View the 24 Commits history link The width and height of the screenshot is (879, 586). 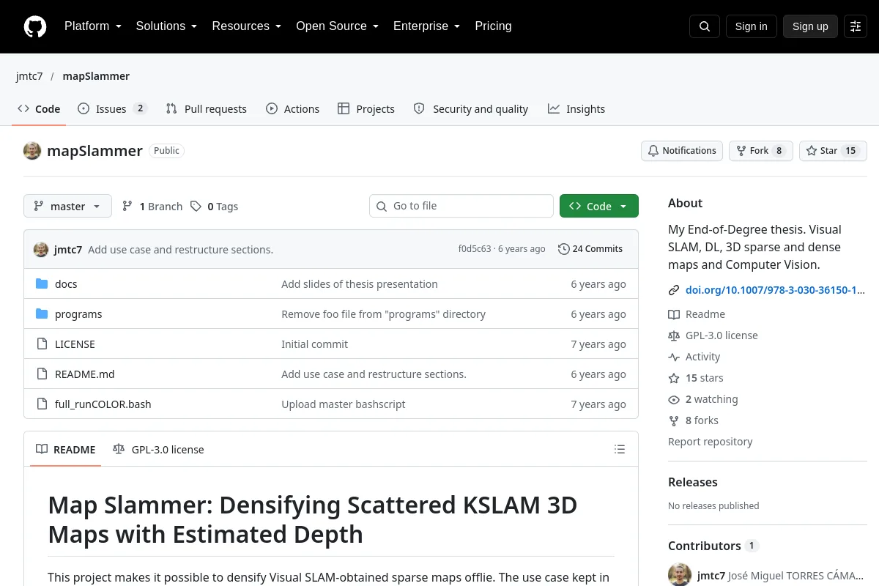tap(590, 249)
